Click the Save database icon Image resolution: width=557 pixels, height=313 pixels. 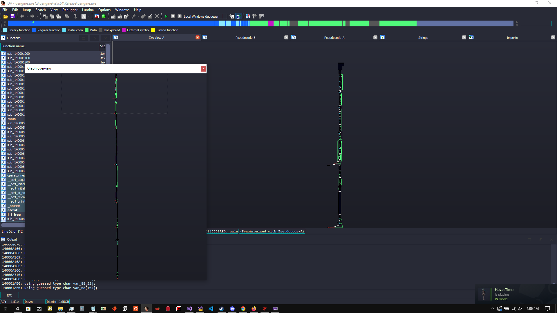click(x=12, y=17)
